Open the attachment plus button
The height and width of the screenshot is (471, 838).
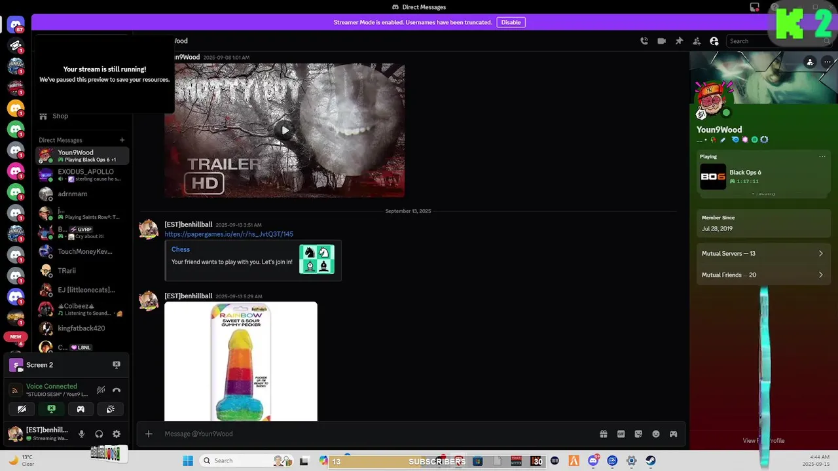149,434
